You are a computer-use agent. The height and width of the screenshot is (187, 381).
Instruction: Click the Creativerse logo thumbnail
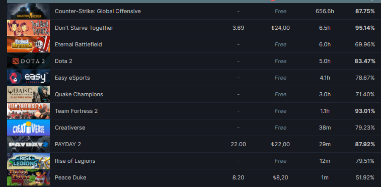click(28, 128)
